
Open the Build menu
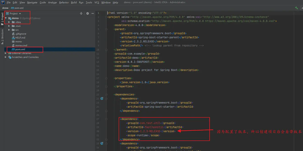click(x=74, y=3)
